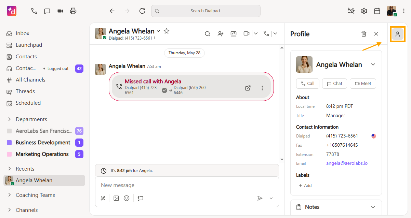
Task: Open the Dialpad logo home icon
Action: coord(12,11)
